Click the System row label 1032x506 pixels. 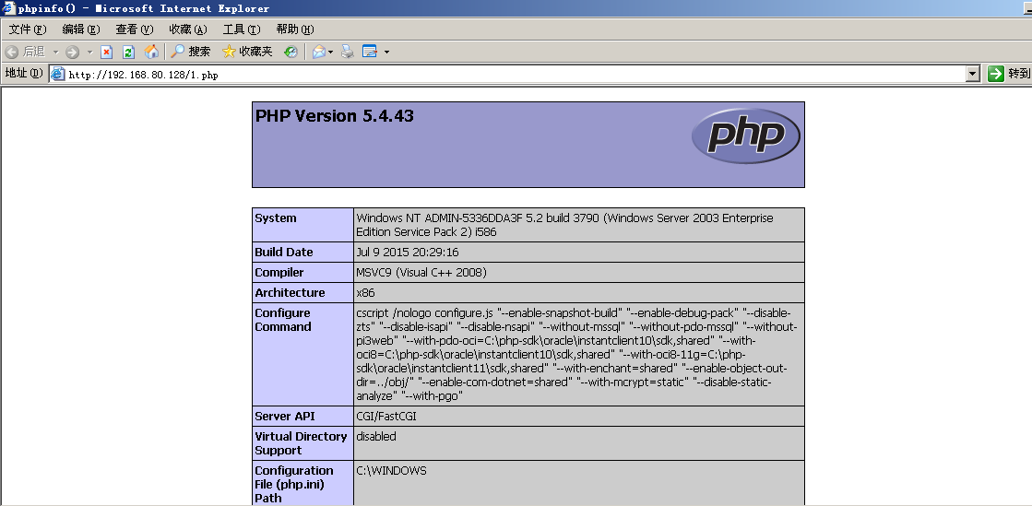[303, 225]
